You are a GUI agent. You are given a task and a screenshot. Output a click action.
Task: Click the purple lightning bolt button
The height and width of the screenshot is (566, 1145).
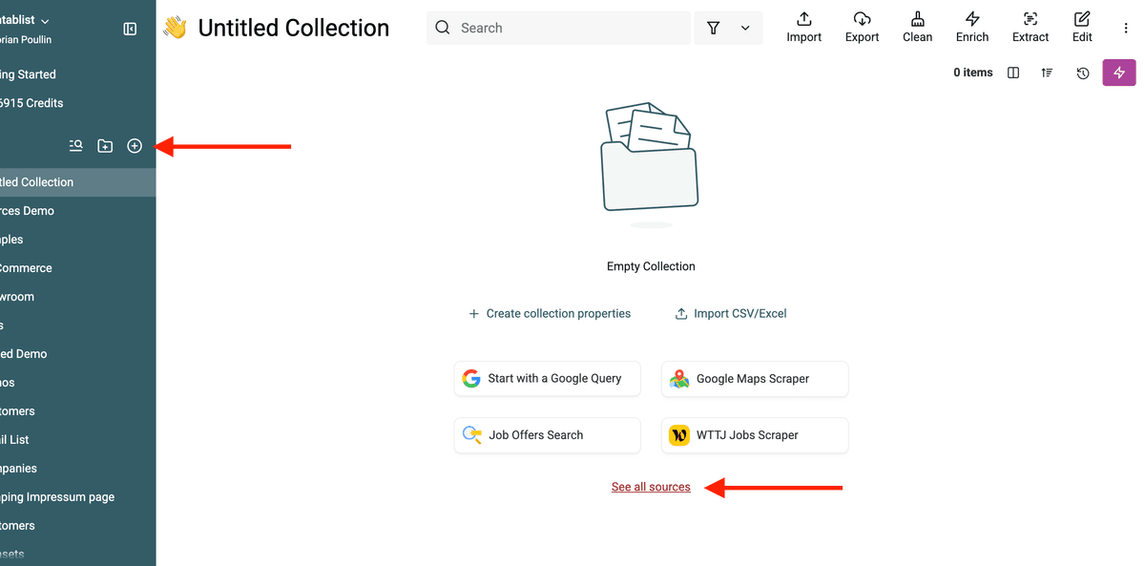(x=1119, y=73)
